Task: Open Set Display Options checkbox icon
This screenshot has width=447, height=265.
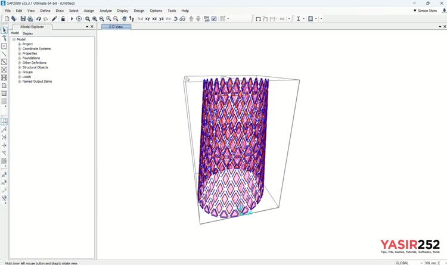Action: [214, 19]
